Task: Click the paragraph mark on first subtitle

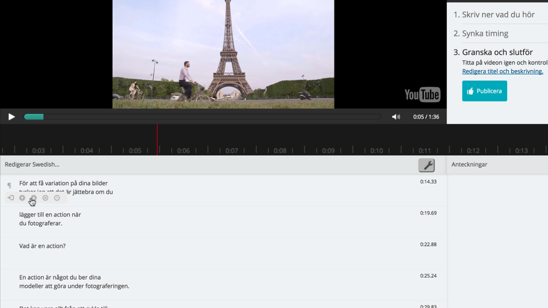Action: pos(9,185)
